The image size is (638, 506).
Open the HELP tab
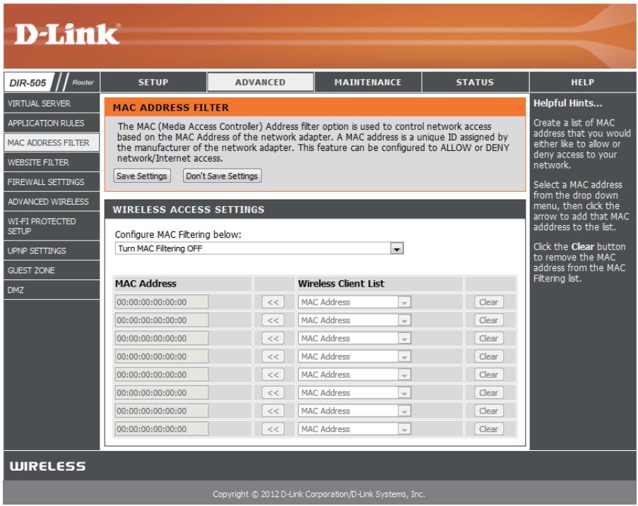(583, 82)
